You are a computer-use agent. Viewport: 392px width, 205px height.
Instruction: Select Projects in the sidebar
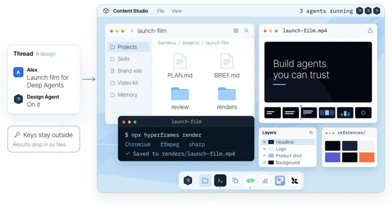(128, 47)
